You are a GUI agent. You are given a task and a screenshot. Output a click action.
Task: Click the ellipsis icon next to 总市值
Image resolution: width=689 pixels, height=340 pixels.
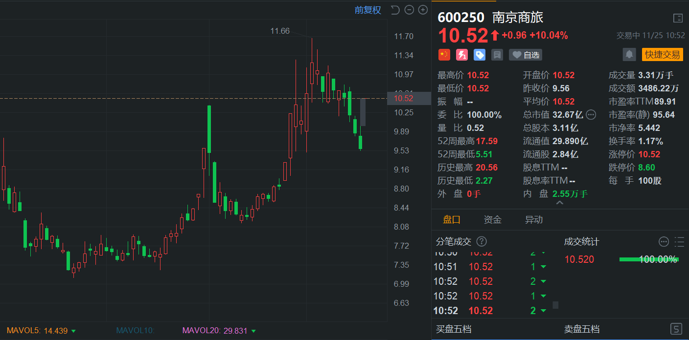(591, 115)
